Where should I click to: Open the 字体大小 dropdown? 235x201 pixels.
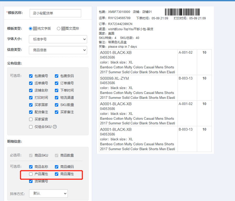click(x=58, y=39)
